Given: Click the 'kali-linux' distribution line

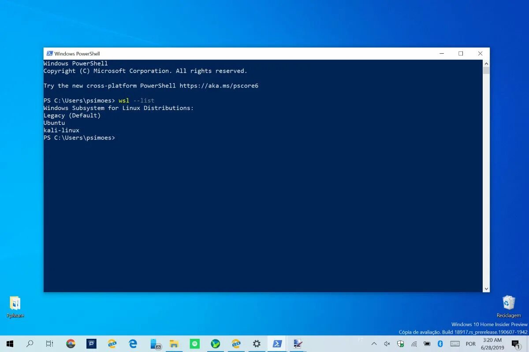Looking at the screenshot, I should coord(61,130).
